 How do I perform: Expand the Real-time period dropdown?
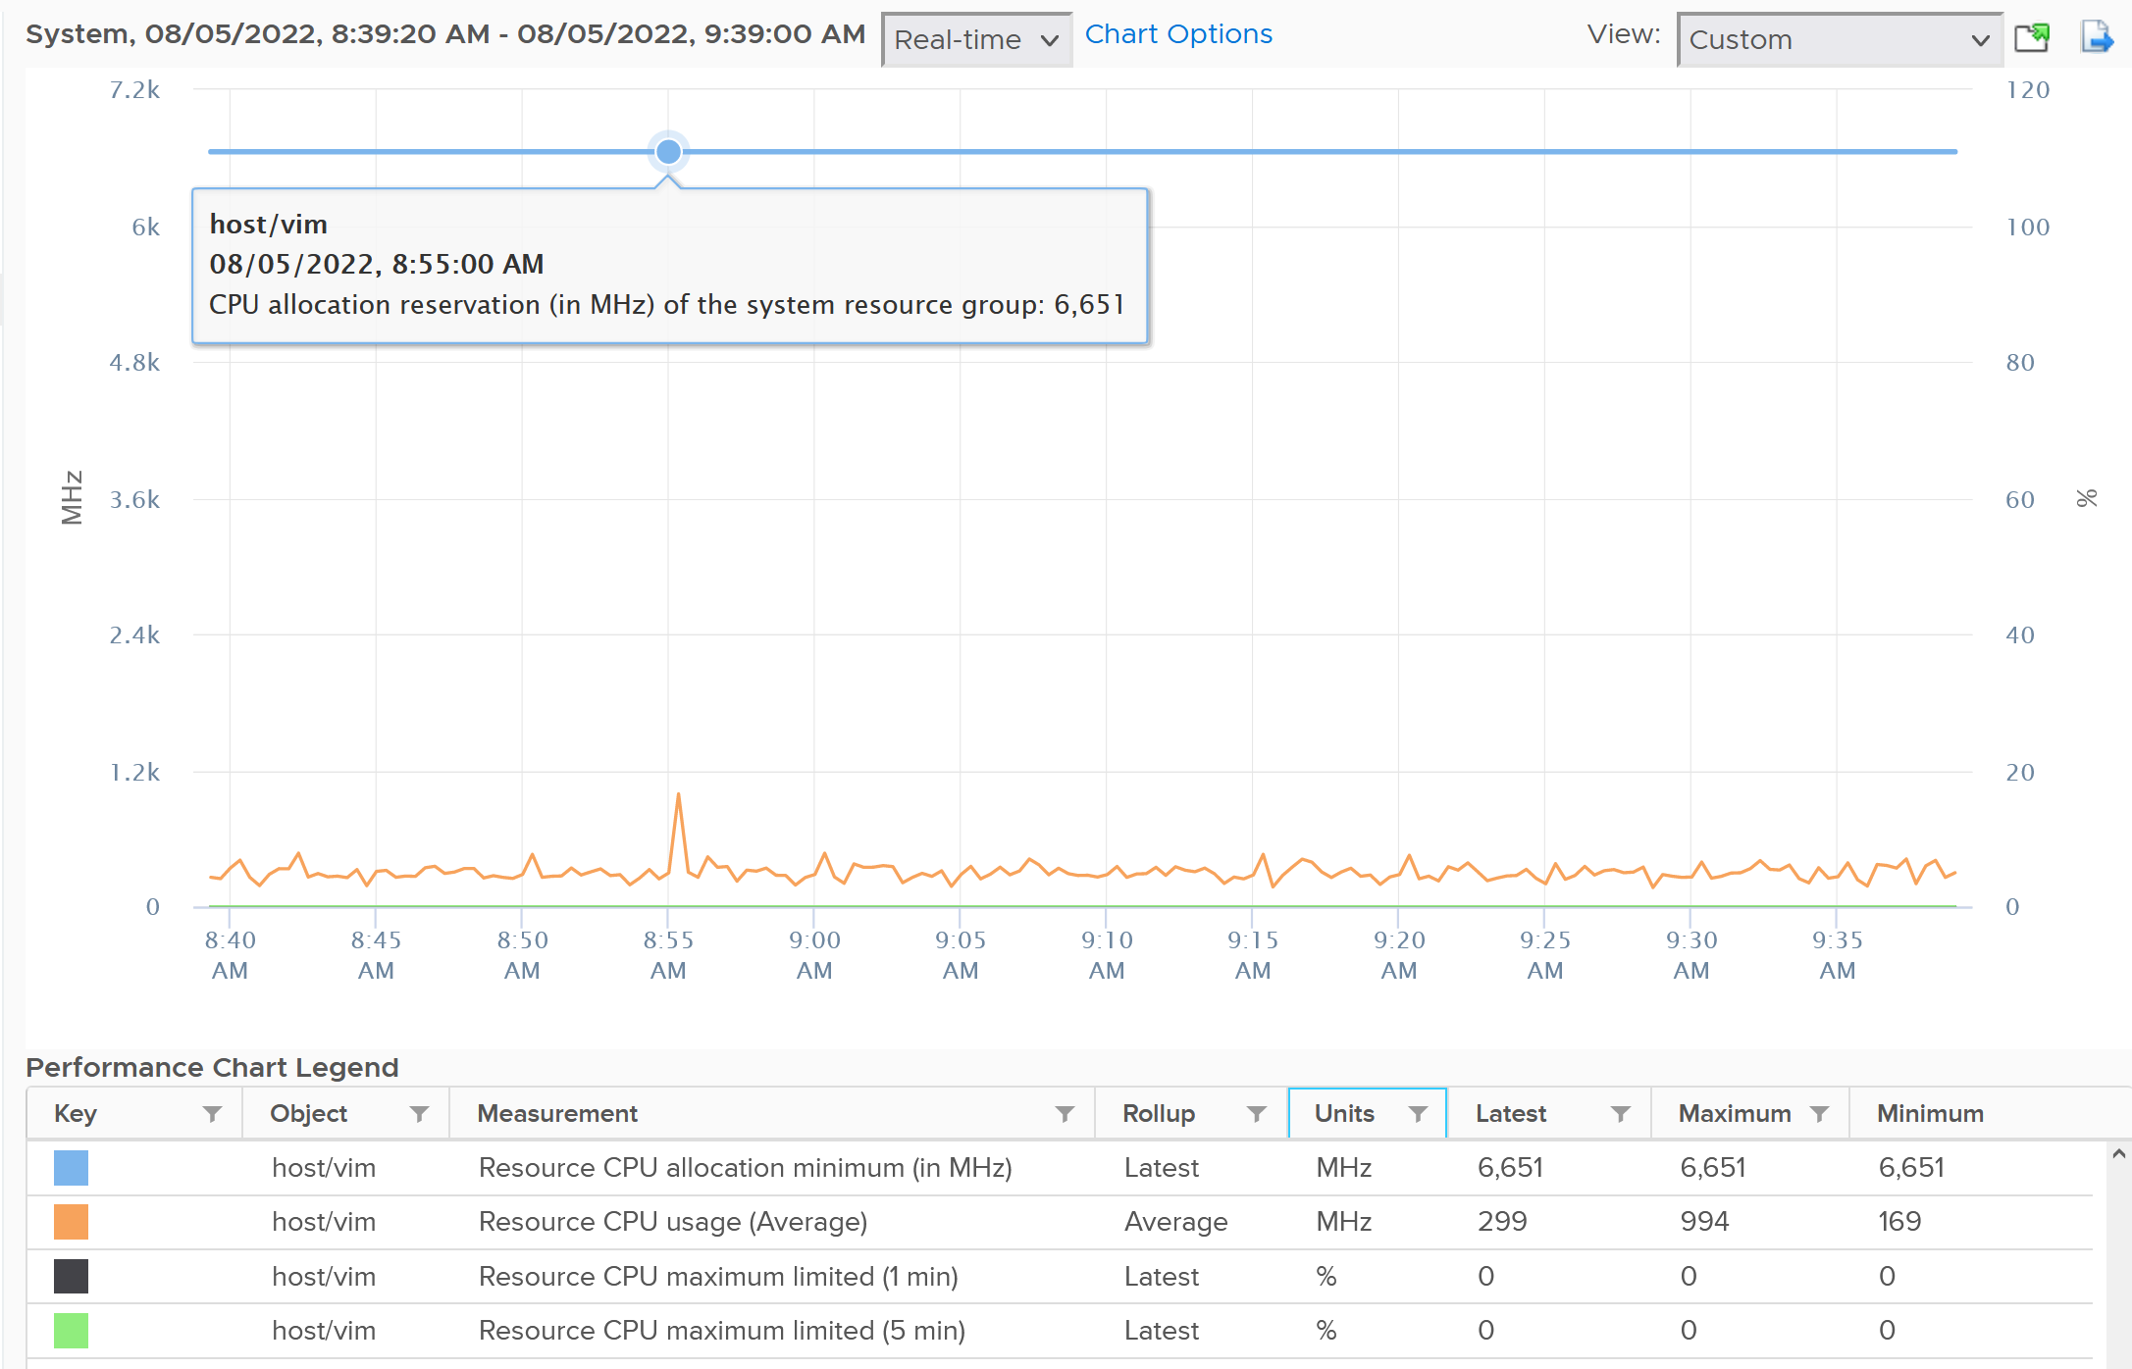coord(976,40)
